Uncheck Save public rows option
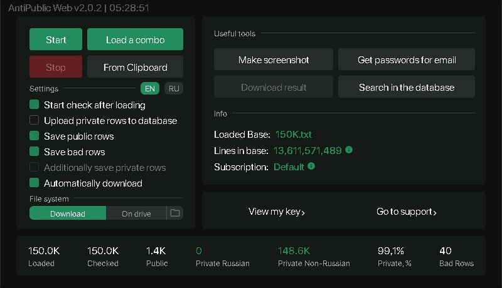This screenshot has height=288, width=502. coord(35,136)
